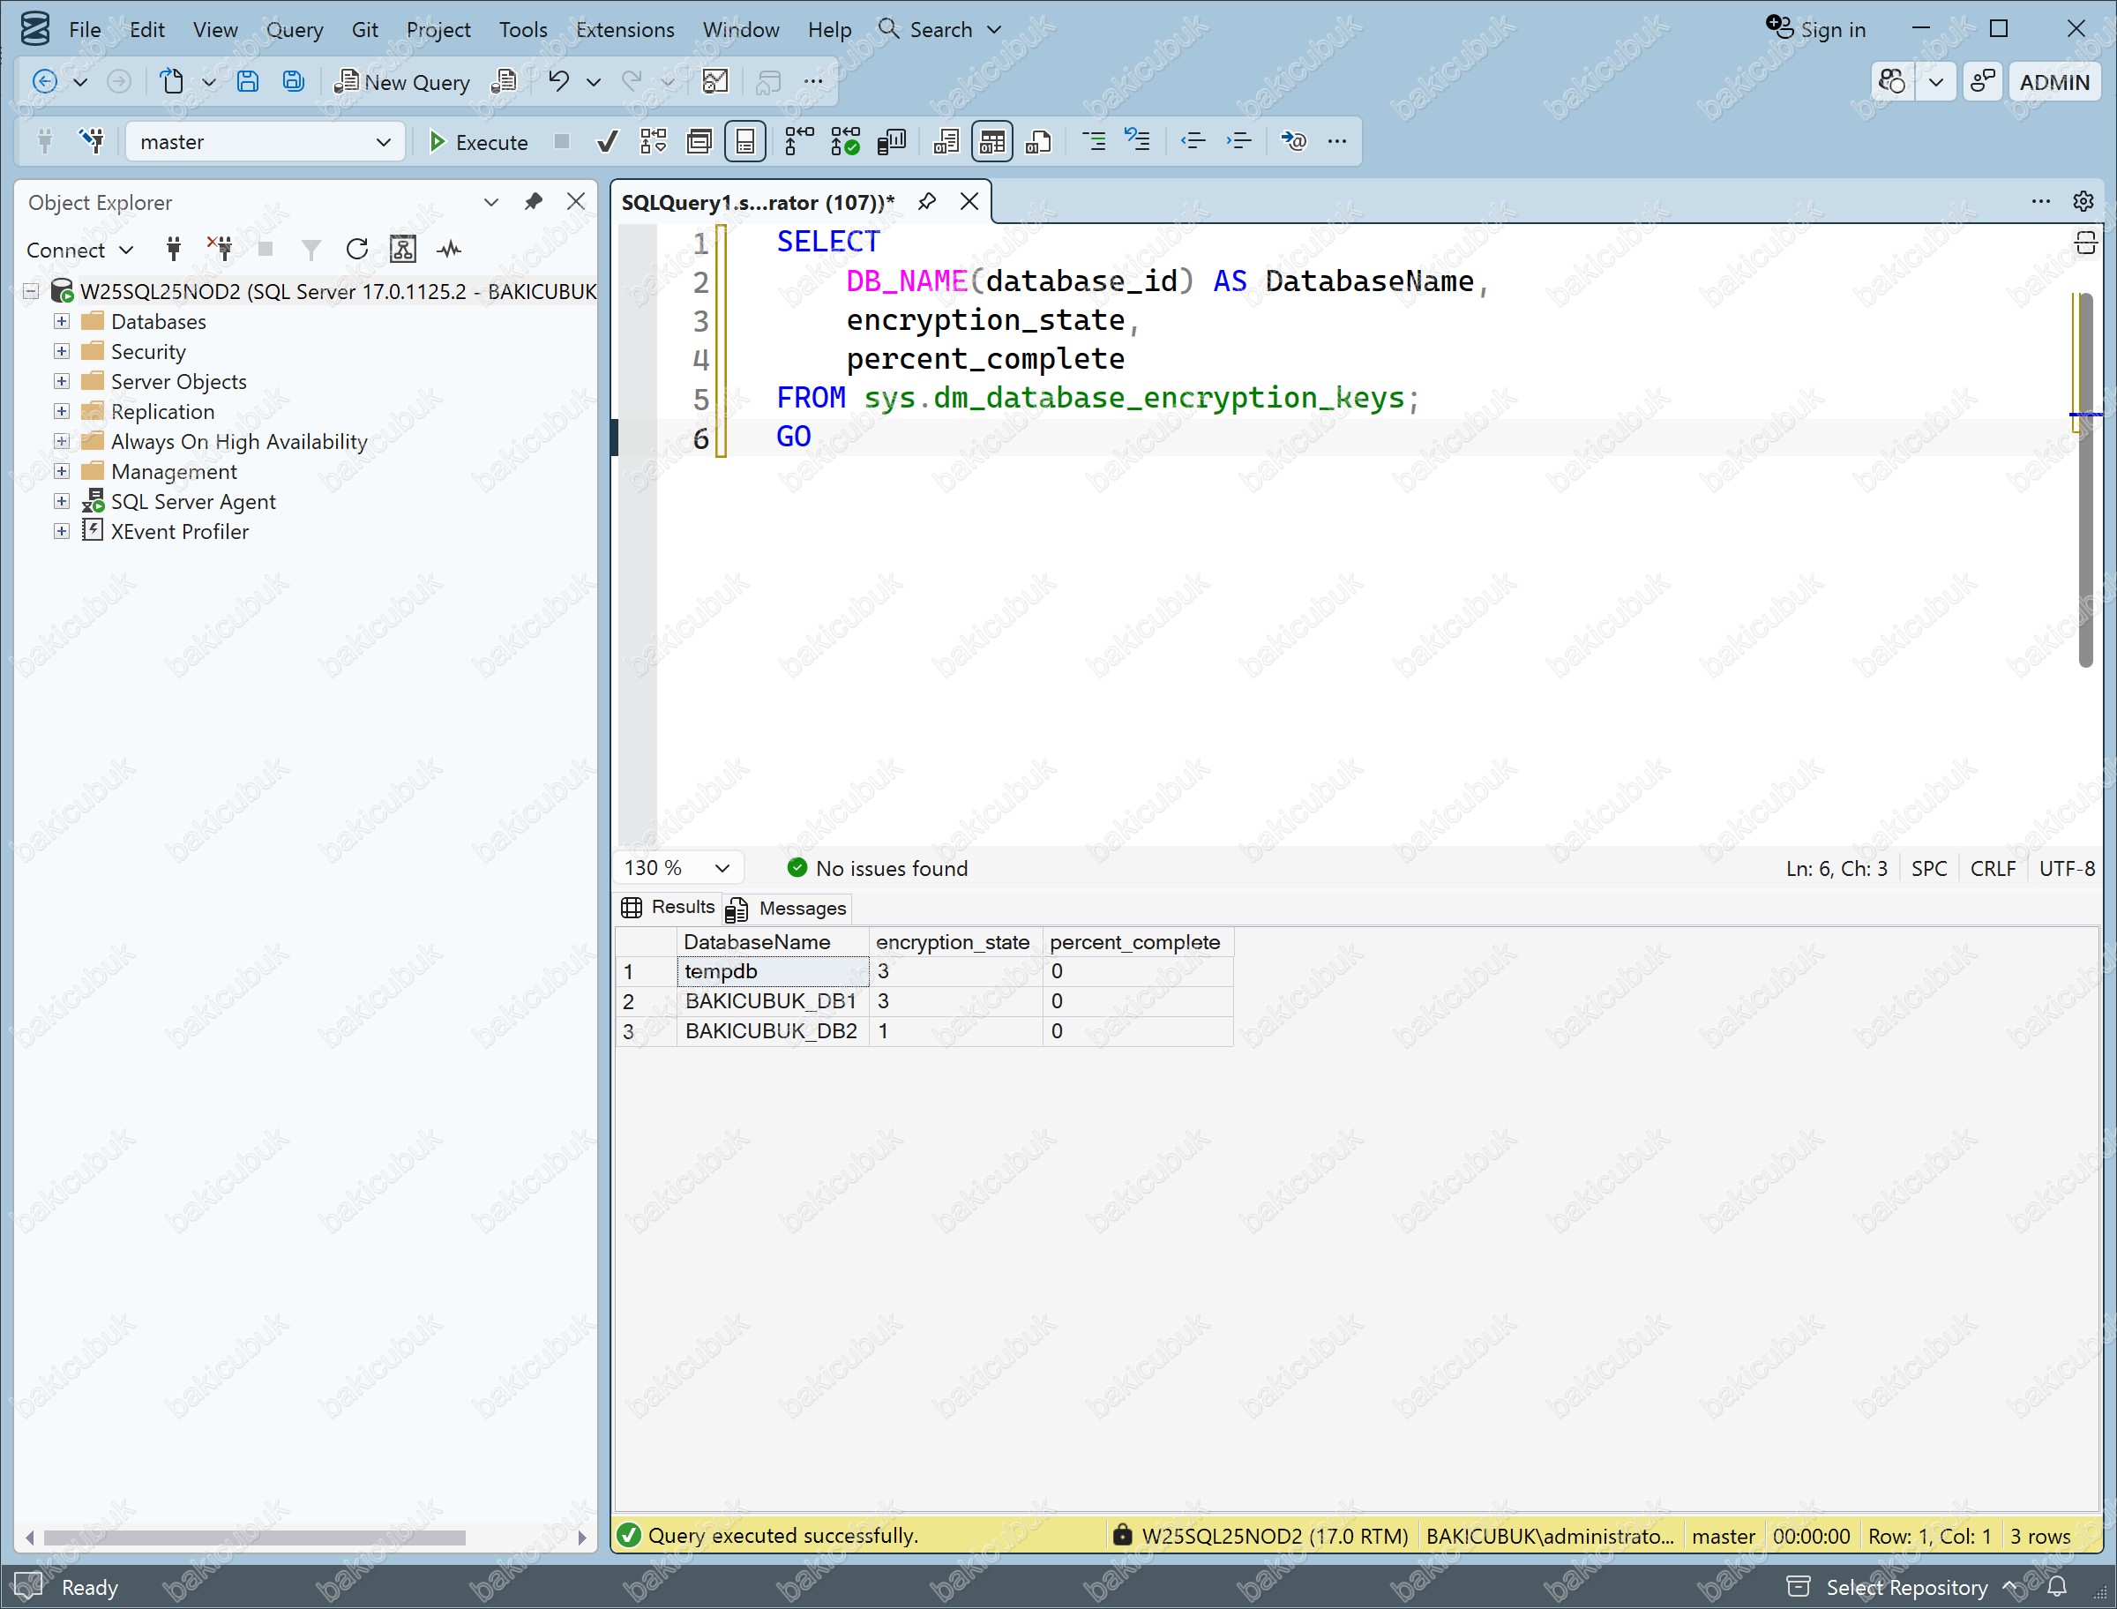Screen dimensions: 2117x1609
Task: Switch to the Results tab
Action: [x=669, y=907]
